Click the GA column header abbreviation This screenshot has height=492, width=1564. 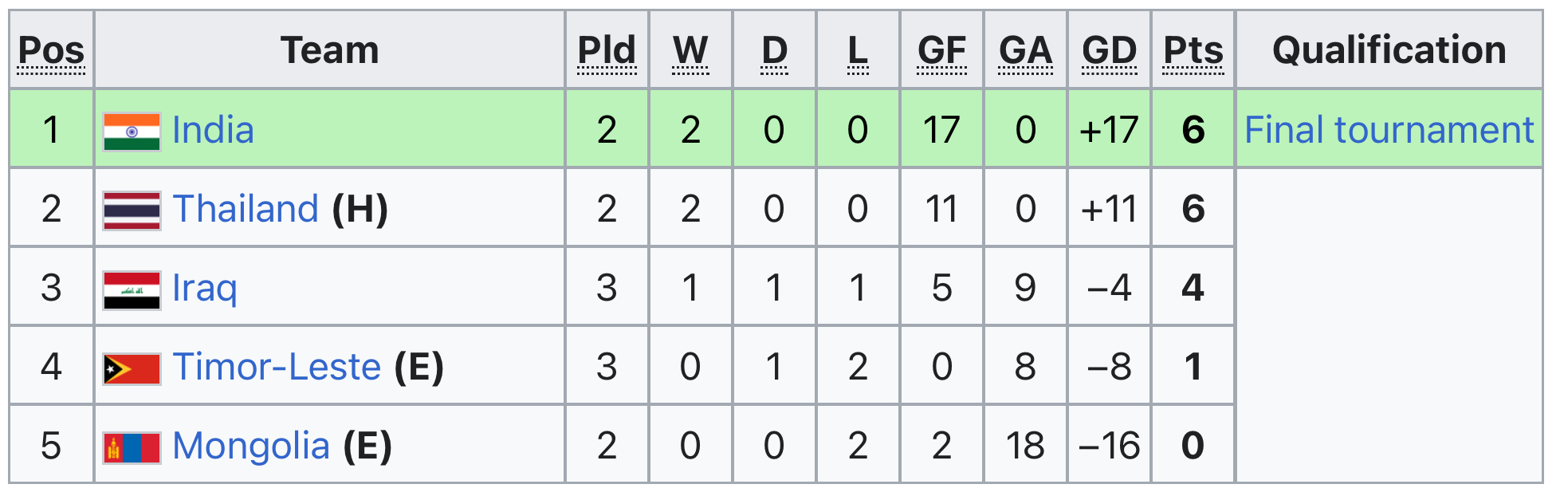pos(1025,51)
